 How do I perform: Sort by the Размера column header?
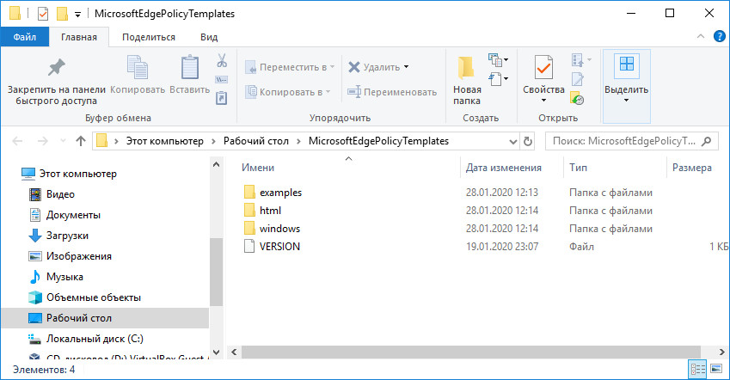tap(692, 168)
